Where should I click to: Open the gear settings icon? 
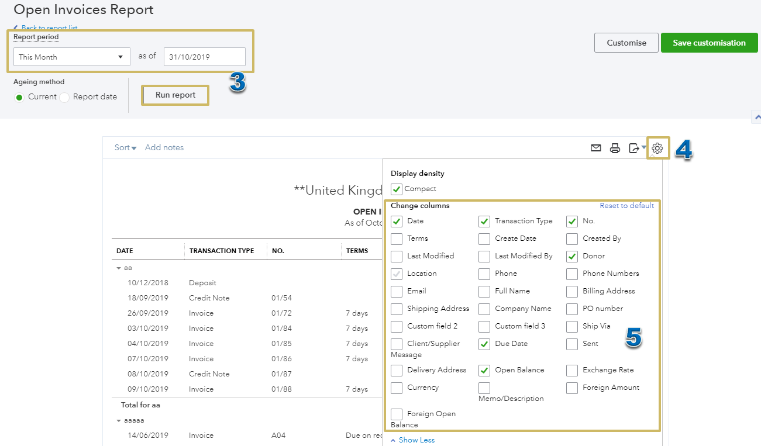pyautogui.click(x=657, y=148)
